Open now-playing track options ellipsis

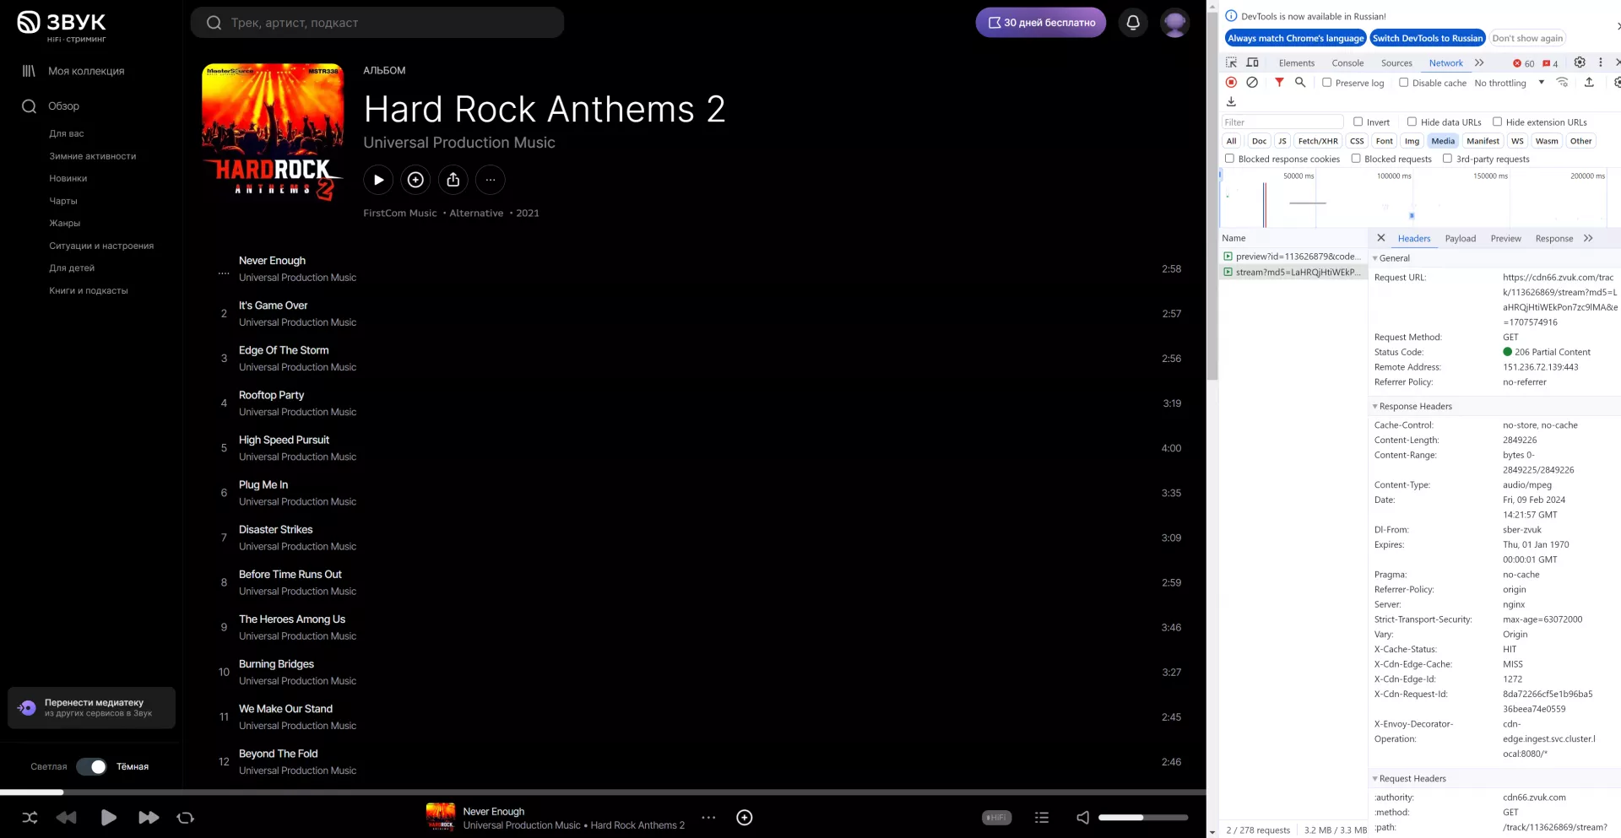(708, 817)
